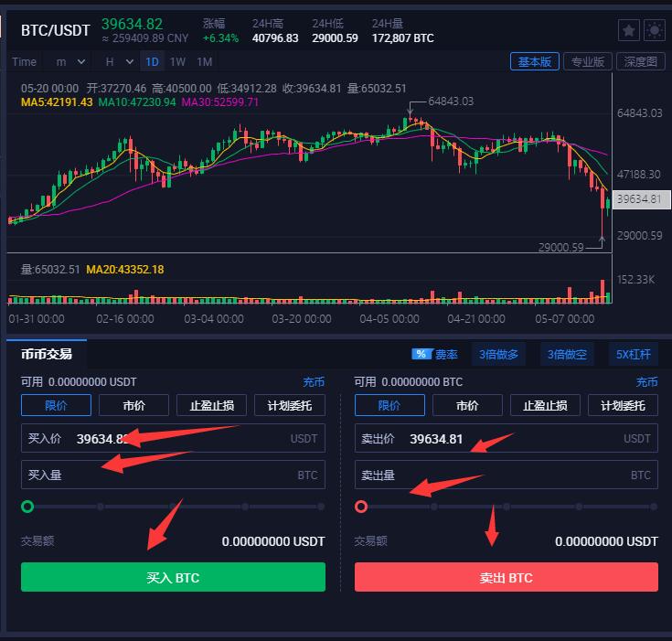Click the 24H高 value 40796.83
The width and height of the screenshot is (672, 641).
coord(275,38)
